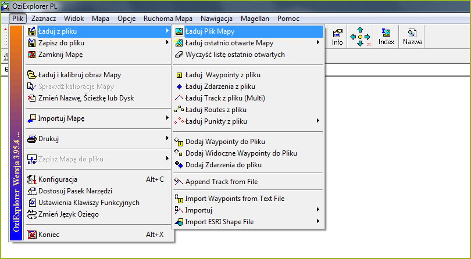Choose Dodaj Widoczne Waypointy do Pliku

pyautogui.click(x=248, y=153)
